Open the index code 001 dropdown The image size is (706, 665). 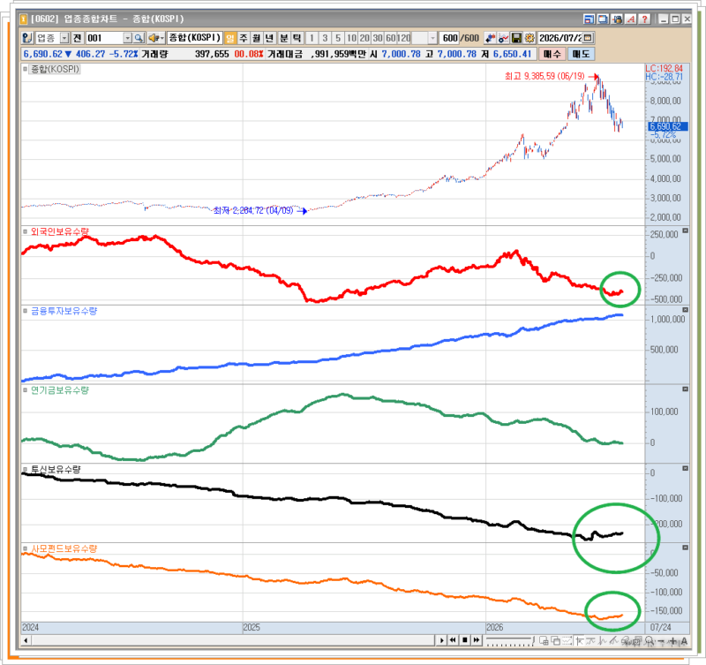127,38
